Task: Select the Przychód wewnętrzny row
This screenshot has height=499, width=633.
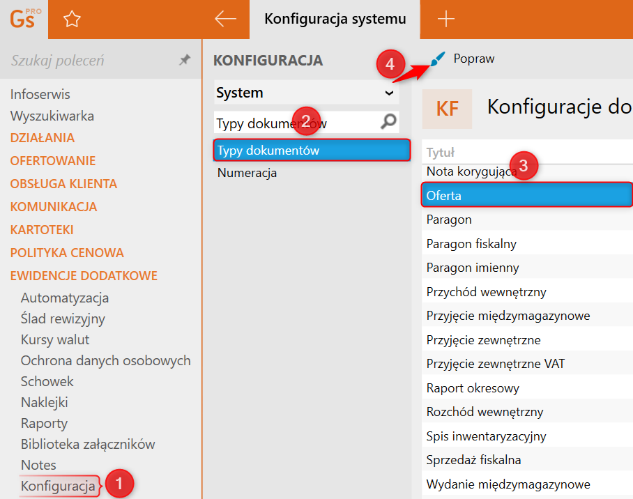Action: point(527,292)
